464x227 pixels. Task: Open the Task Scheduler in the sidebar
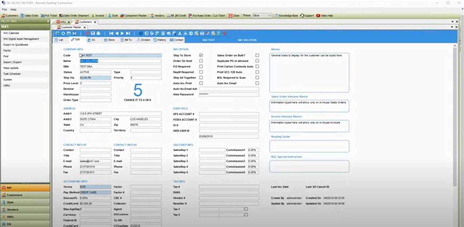point(13,74)
